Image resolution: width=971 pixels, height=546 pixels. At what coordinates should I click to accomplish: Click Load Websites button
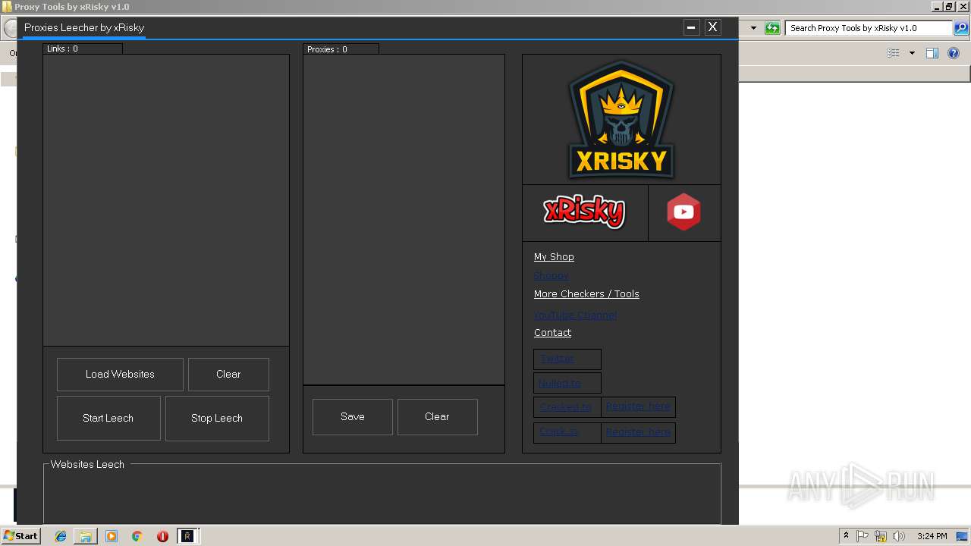pos(120,375)
